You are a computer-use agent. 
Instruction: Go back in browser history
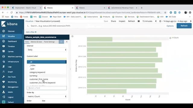[x=3, y=13]
